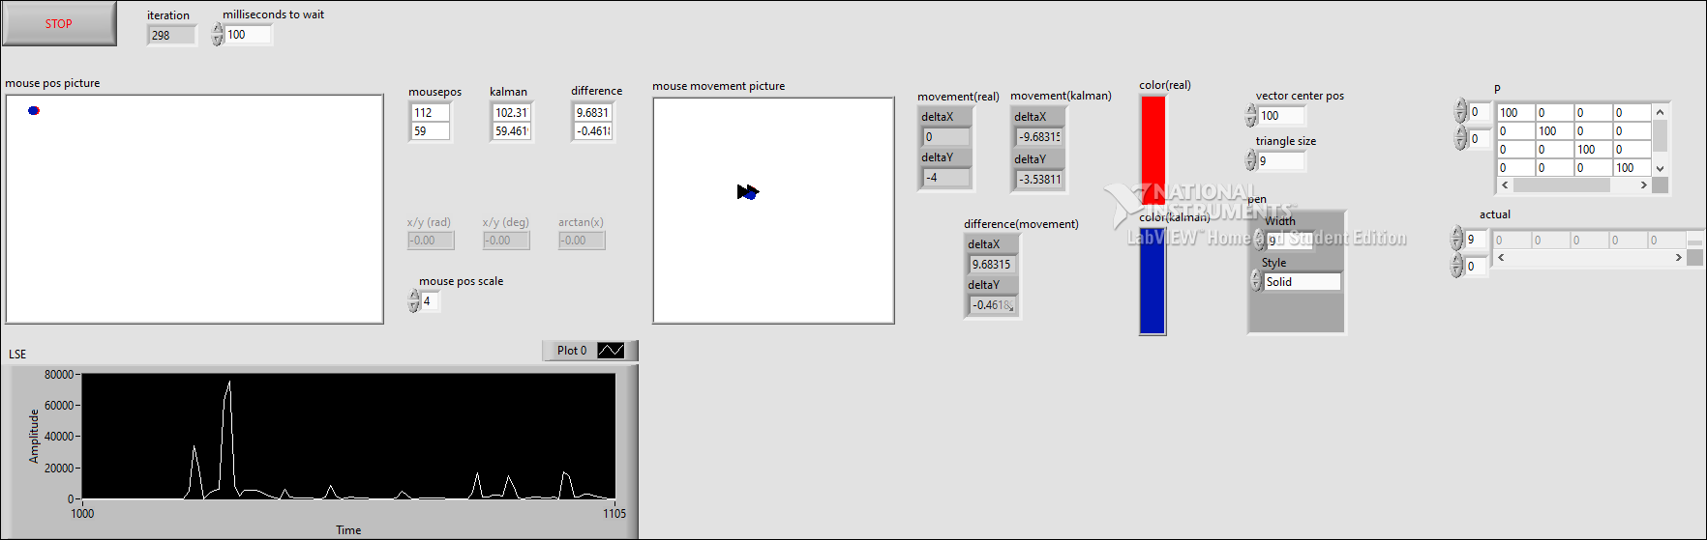This screenshot has height=540, width=1707.
Task: Click the vector center pos field 100
Action: tap(1282, 116)
